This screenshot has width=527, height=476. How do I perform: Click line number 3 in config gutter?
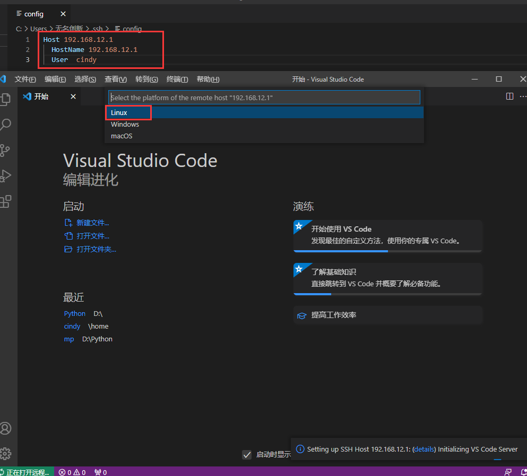[x=28, y=60]
